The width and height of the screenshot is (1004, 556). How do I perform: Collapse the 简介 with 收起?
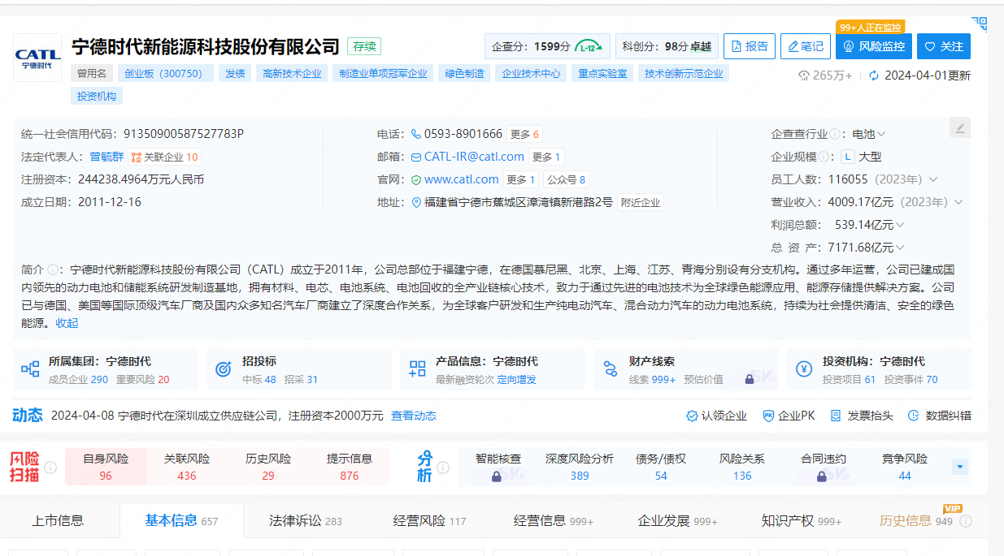point(67,323)
